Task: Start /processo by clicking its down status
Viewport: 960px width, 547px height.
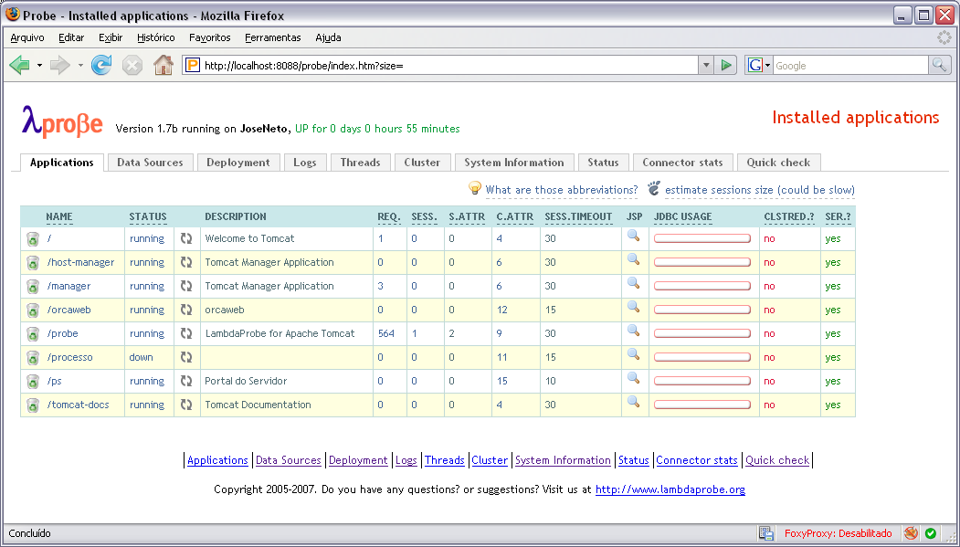Action: (142, 357)
